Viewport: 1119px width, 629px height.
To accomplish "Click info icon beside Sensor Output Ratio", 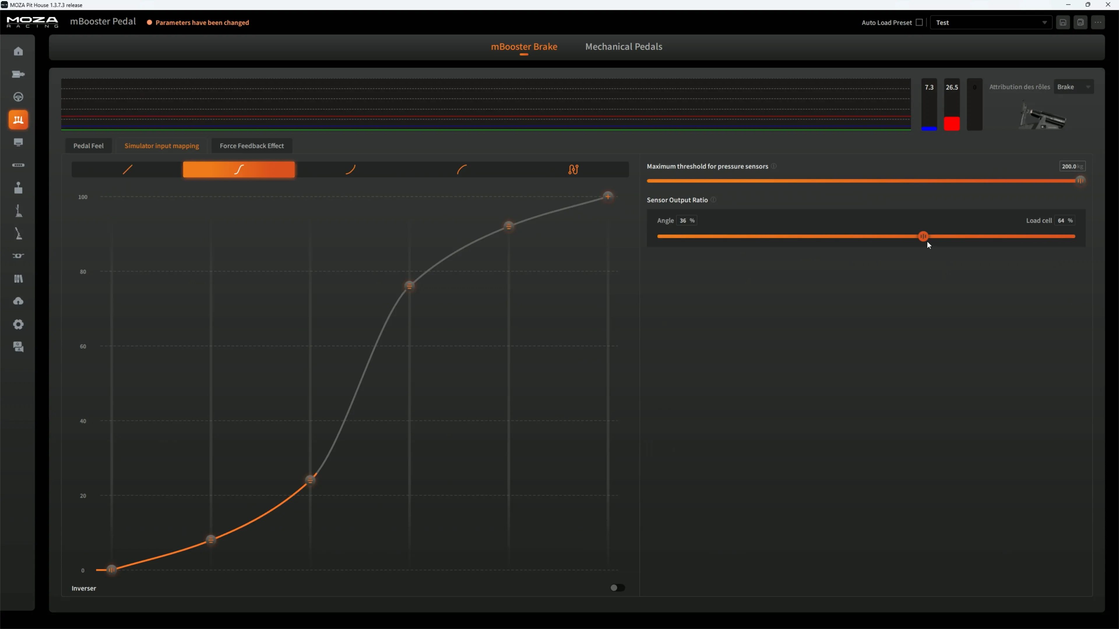I will (713, 200).
